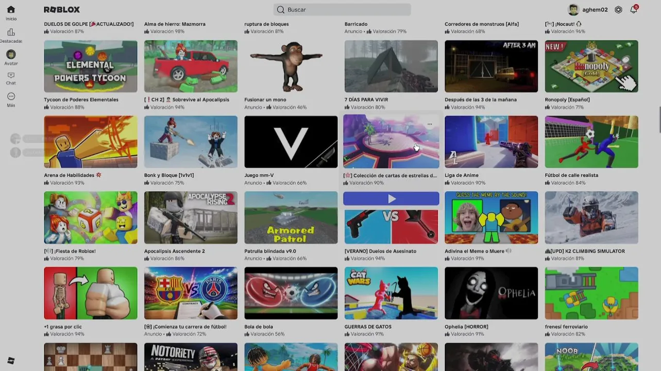
Task: Open the Juego mm-V thumbnail
Action: (291, 142)
